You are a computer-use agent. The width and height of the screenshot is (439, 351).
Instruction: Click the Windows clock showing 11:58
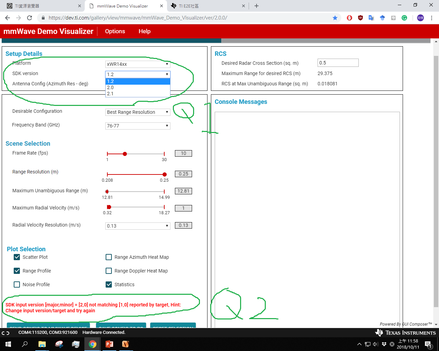pos(408,344)
